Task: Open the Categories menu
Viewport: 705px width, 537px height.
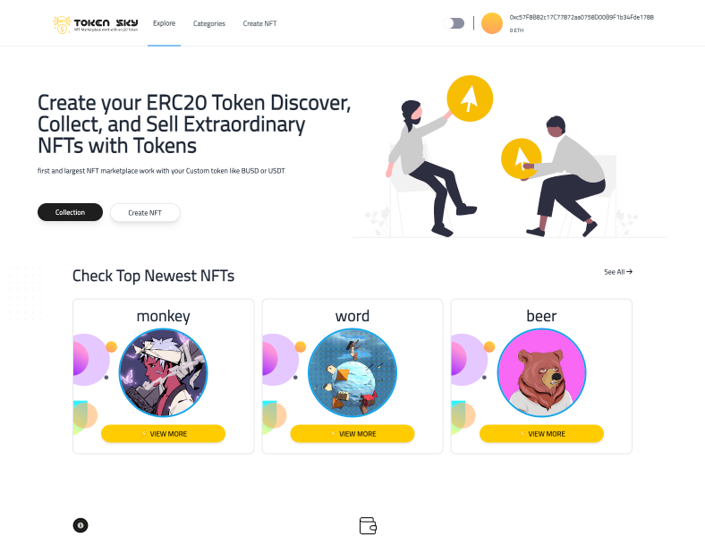Action: pyautogui.click(x=209, y=23)
